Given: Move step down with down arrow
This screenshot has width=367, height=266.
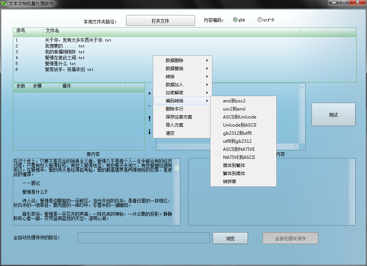Looking at the screenshot, I should click(x=150, y=132).
